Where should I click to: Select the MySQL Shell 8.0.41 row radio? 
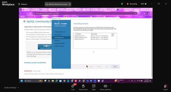pos(74,39)
